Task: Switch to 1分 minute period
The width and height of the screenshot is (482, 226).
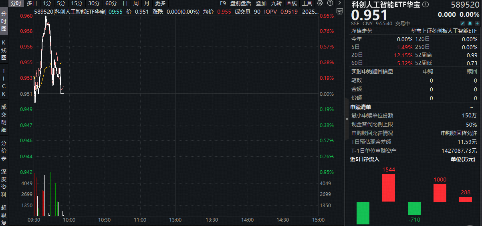Action: (47, 3)
